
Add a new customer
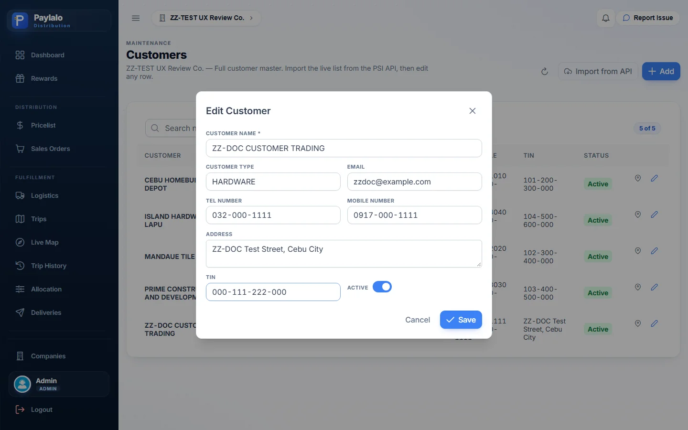661,71
